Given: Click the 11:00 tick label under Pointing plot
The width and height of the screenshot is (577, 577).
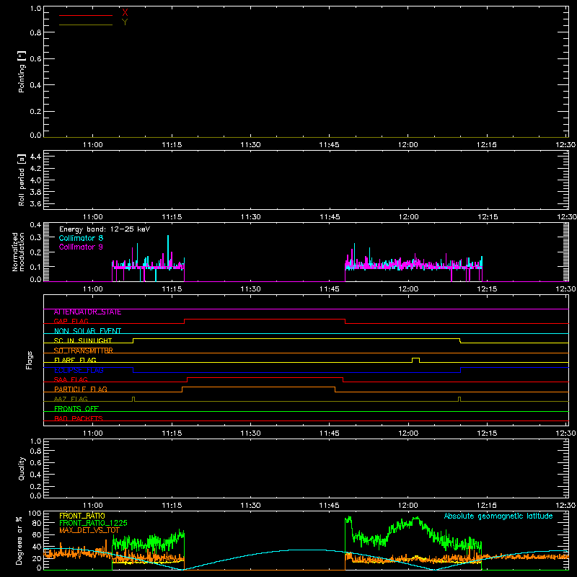Looking at the screenshot, I should 93,145.
